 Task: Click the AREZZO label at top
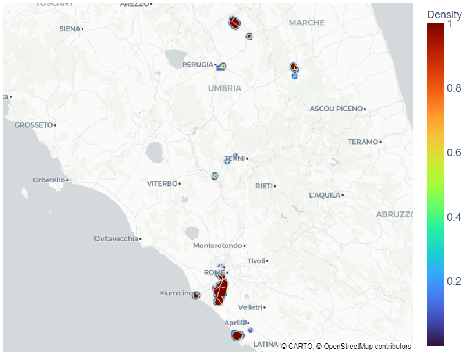[x=134, y=4]
